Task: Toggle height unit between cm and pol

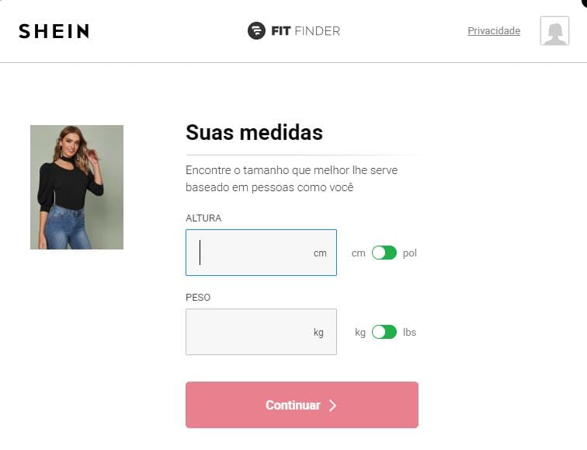Action: pyautogui.click(x=384, y=253)
